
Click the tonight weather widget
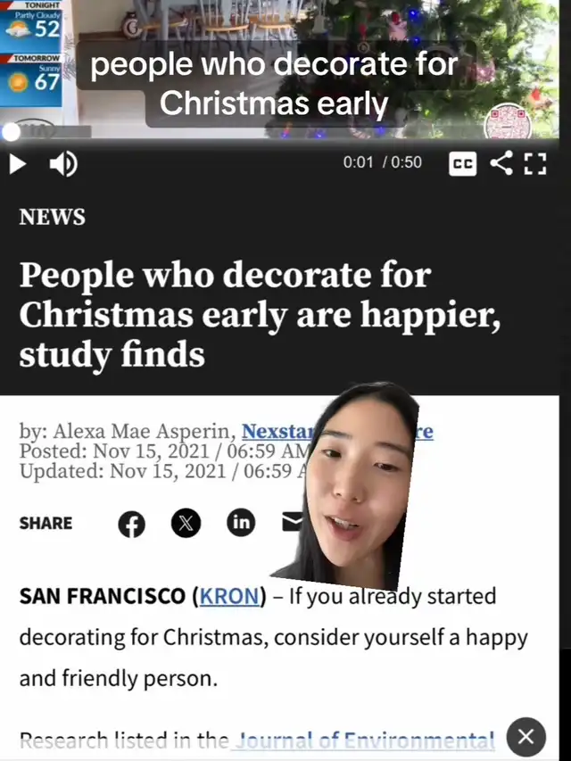(30, 23)
